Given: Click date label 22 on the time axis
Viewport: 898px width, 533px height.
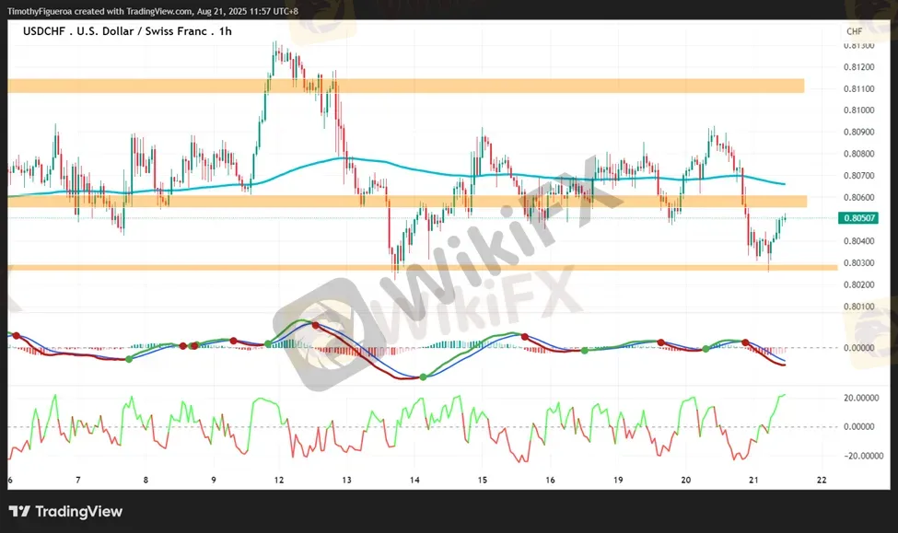Looking at the screenshot, I should [x=822, y=481].
